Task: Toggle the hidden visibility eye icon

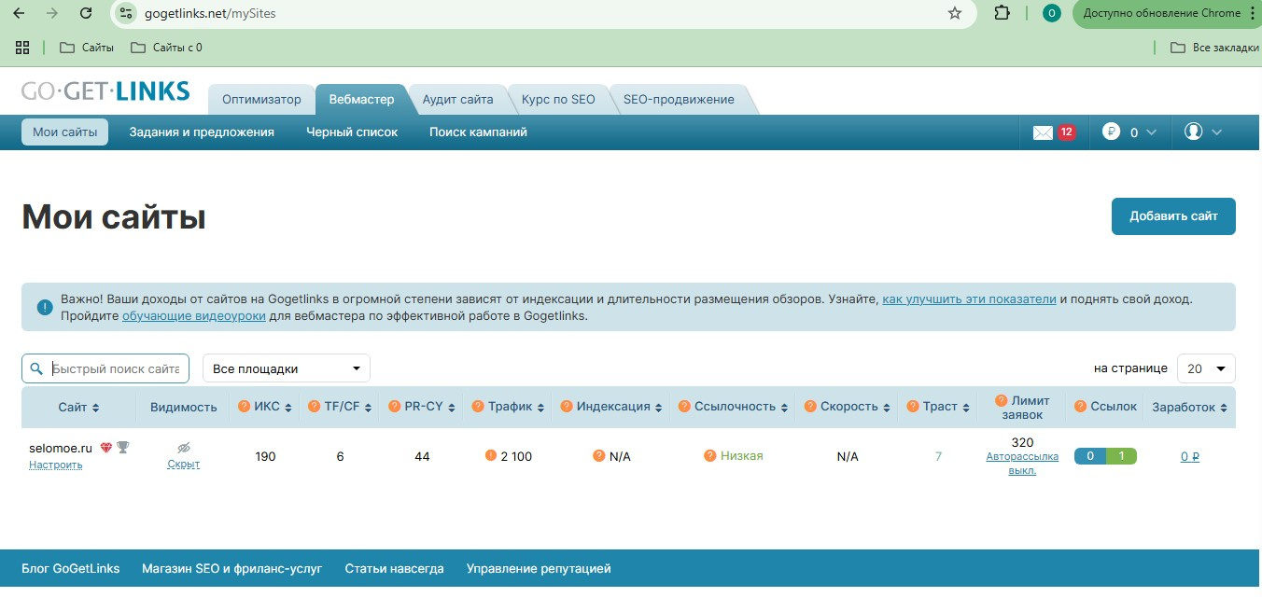Action: (x=184, y=448)
